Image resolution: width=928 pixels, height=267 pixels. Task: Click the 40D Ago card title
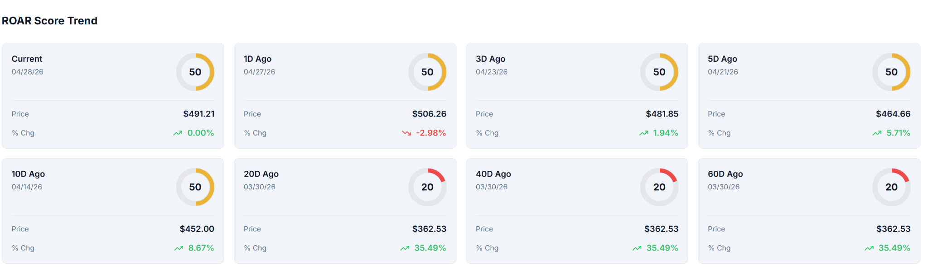coord(493,174)
